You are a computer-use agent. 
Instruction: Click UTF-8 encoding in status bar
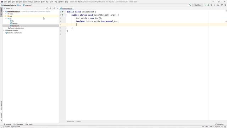pyautogui.click(x=211, y=127)
